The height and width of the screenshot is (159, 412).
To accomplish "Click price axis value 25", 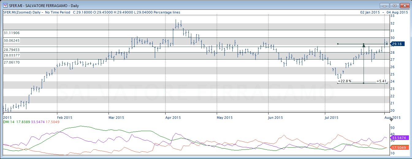I will pos(392,74).
